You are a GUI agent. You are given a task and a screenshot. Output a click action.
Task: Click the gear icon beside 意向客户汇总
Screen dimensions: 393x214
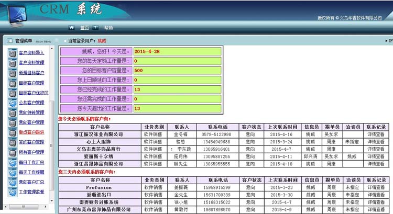click(13, 182)
